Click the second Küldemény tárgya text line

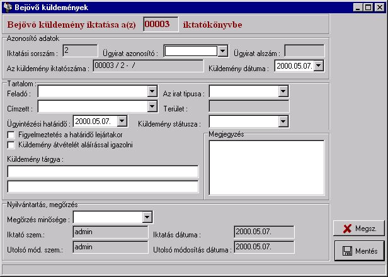point(103,186)
